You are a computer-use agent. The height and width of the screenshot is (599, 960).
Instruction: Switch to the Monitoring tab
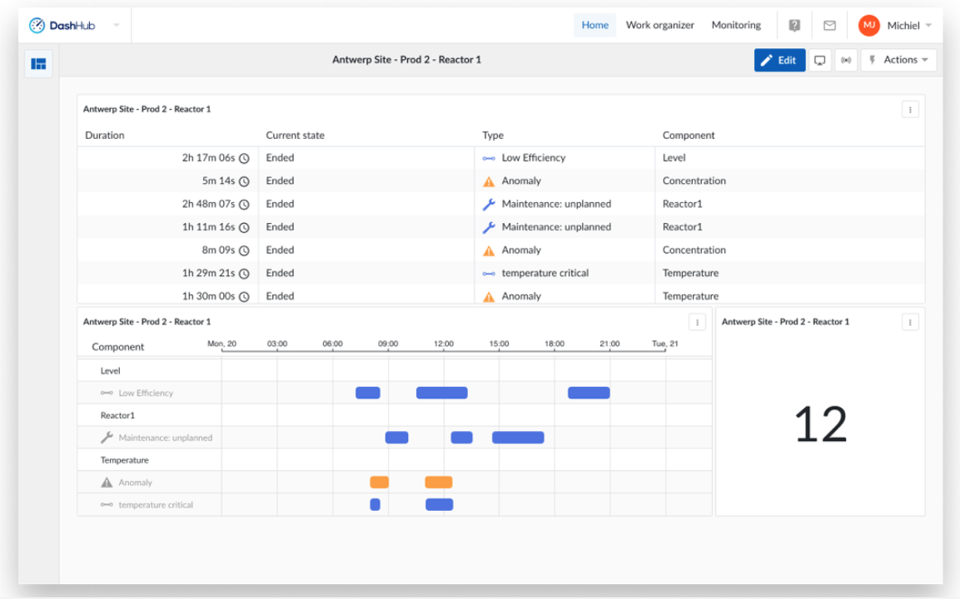tap(736, 25)
